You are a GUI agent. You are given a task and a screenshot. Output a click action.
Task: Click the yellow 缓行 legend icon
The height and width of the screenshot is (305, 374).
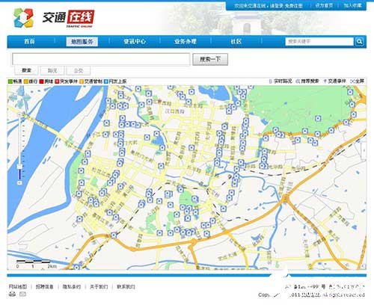pyautogui.click(x=25, y=81)
